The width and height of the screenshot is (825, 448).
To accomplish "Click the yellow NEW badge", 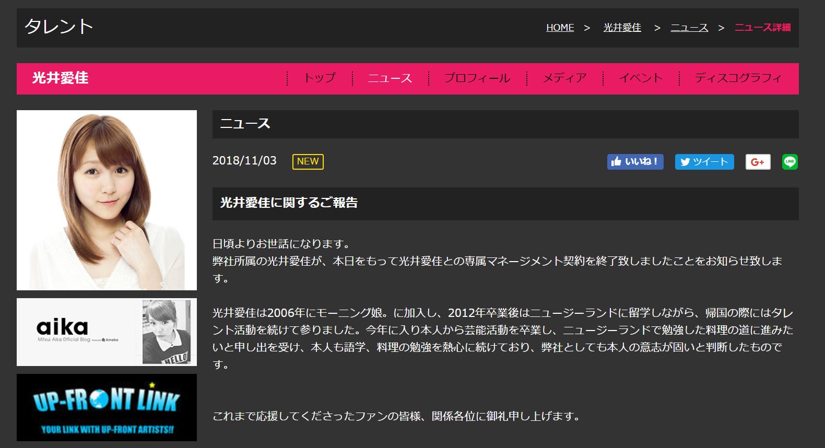I will click(x=308, y=161).
